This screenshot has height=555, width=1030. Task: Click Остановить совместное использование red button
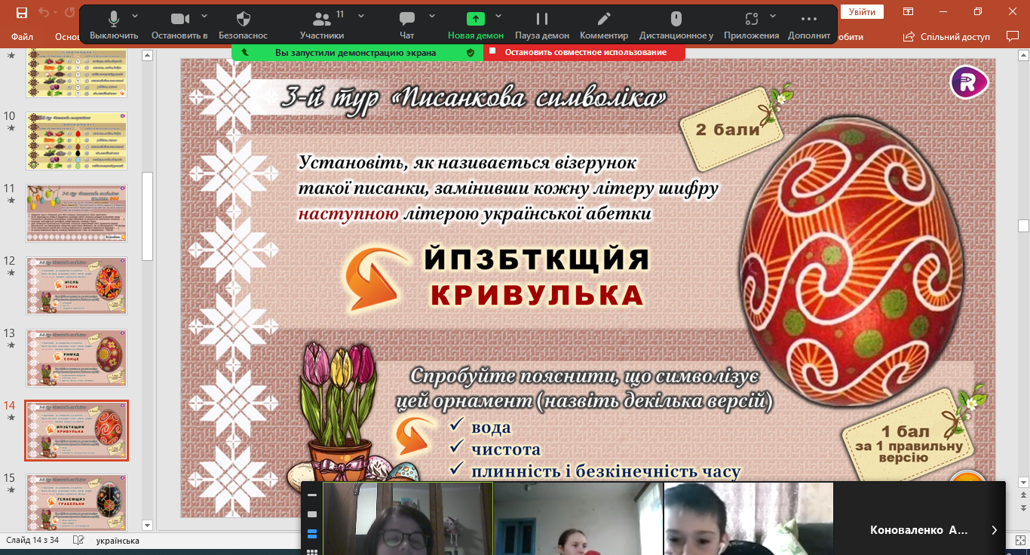click(584, 52)
